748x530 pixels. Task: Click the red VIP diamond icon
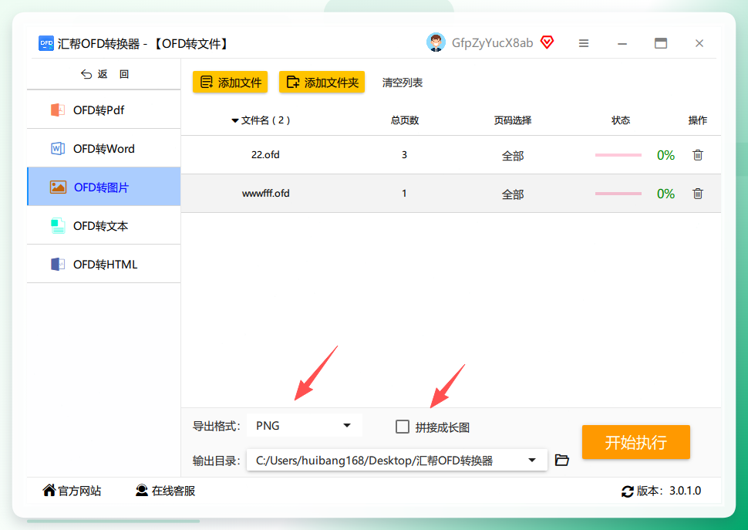click(x=548, y=42)
